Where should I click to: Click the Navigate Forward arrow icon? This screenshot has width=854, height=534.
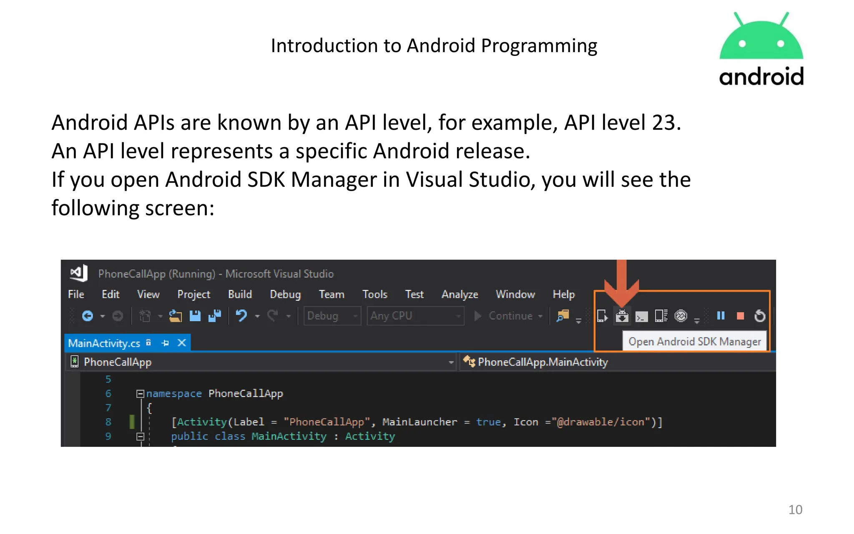point(118,316)
